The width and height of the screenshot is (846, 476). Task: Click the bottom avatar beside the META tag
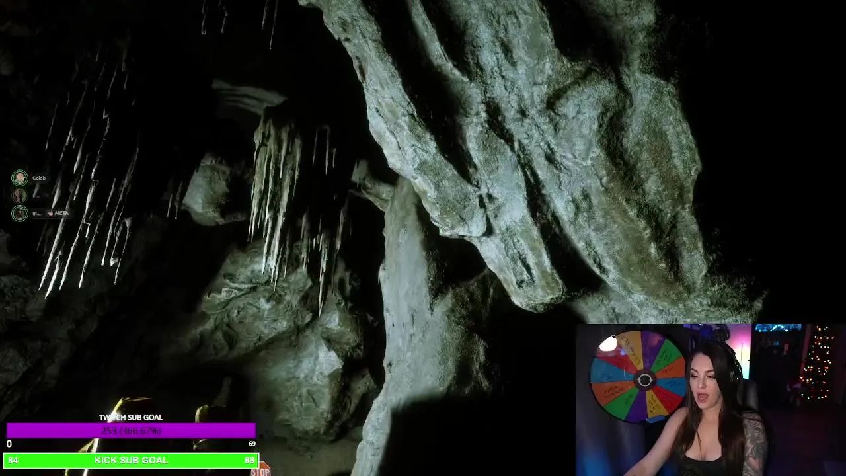click(x=20, y=214)
